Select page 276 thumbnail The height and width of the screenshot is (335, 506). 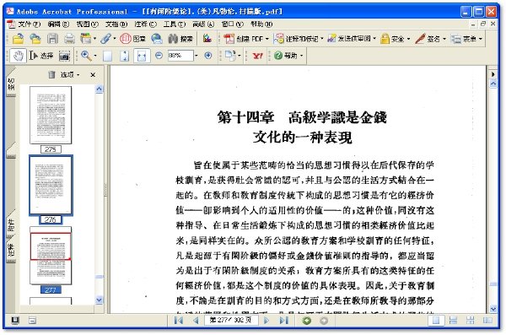click(x=51, y=185)
